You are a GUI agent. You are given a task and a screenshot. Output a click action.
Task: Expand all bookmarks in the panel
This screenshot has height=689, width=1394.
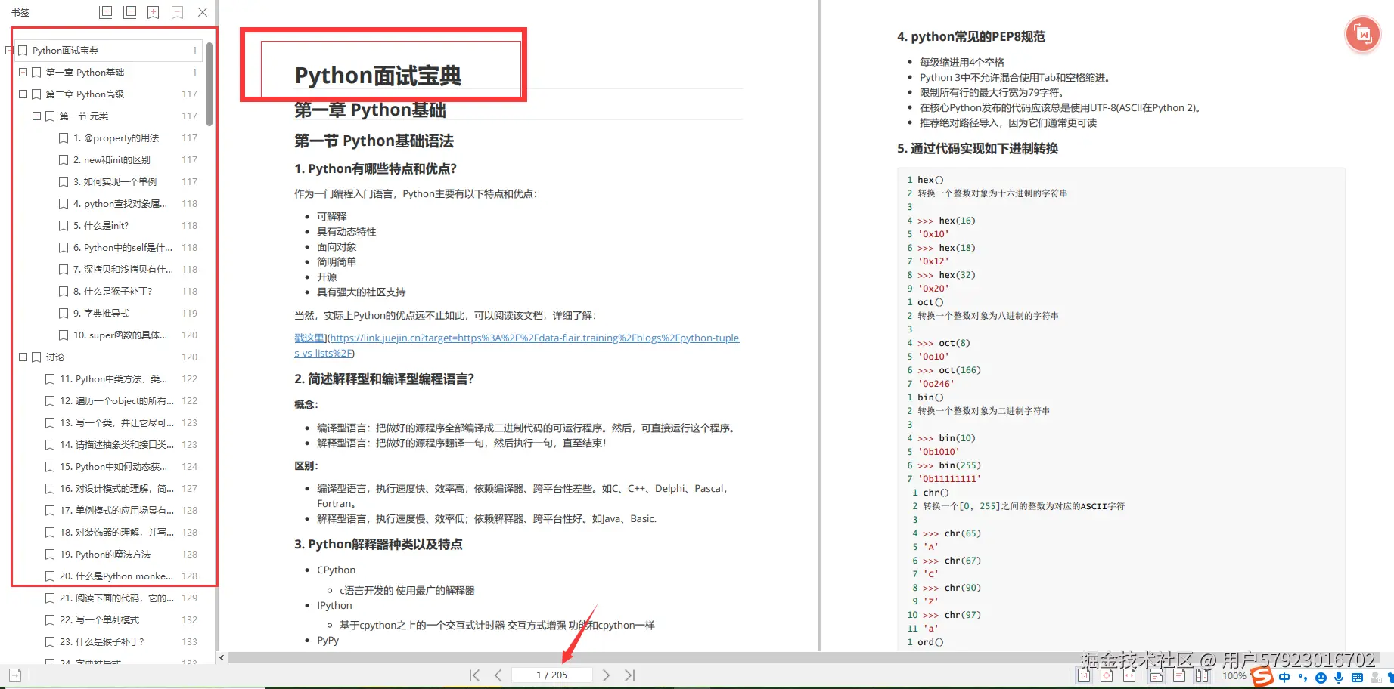point(105,11)
